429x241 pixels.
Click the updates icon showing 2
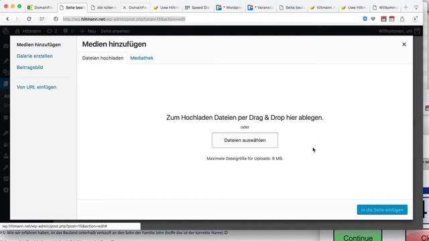coord(52,31)
